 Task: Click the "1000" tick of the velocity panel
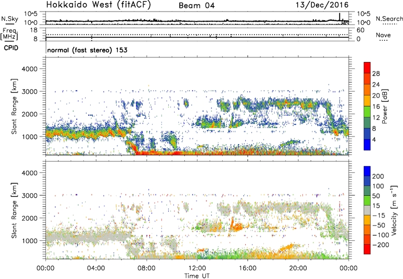29,241
